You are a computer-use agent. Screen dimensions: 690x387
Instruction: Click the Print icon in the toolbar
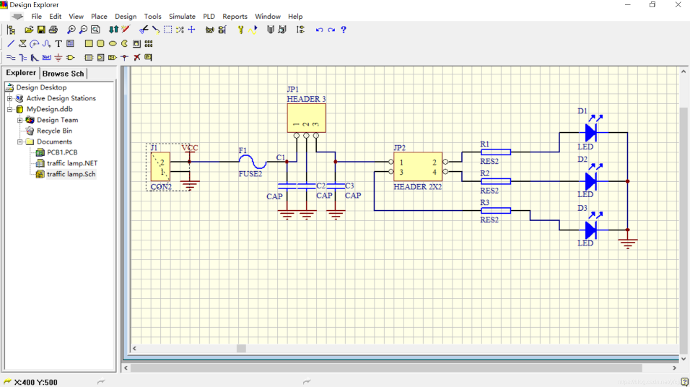[x=53, y=30]
